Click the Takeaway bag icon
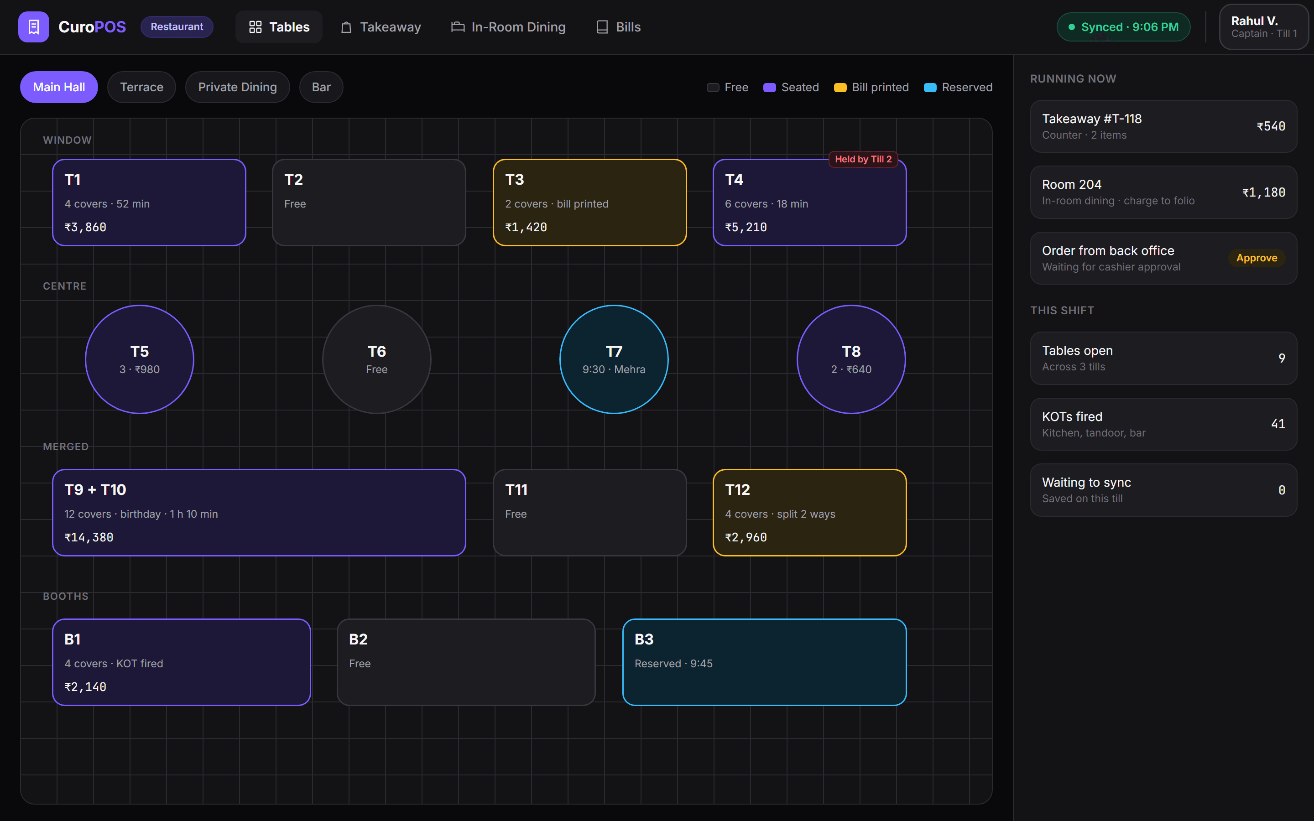 click(x=346, y=27)
